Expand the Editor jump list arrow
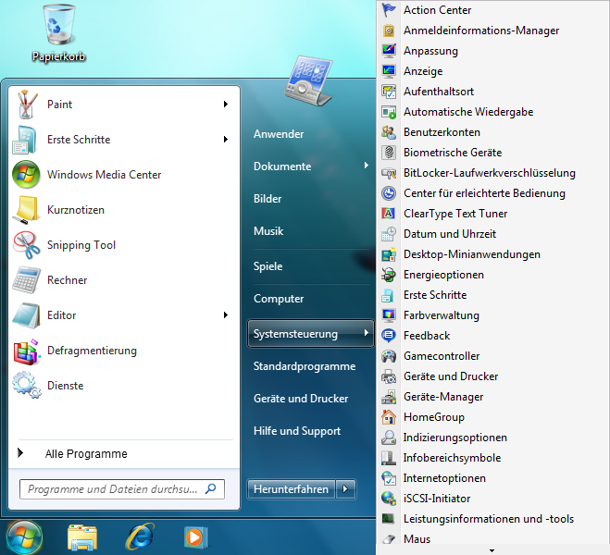 226,314
